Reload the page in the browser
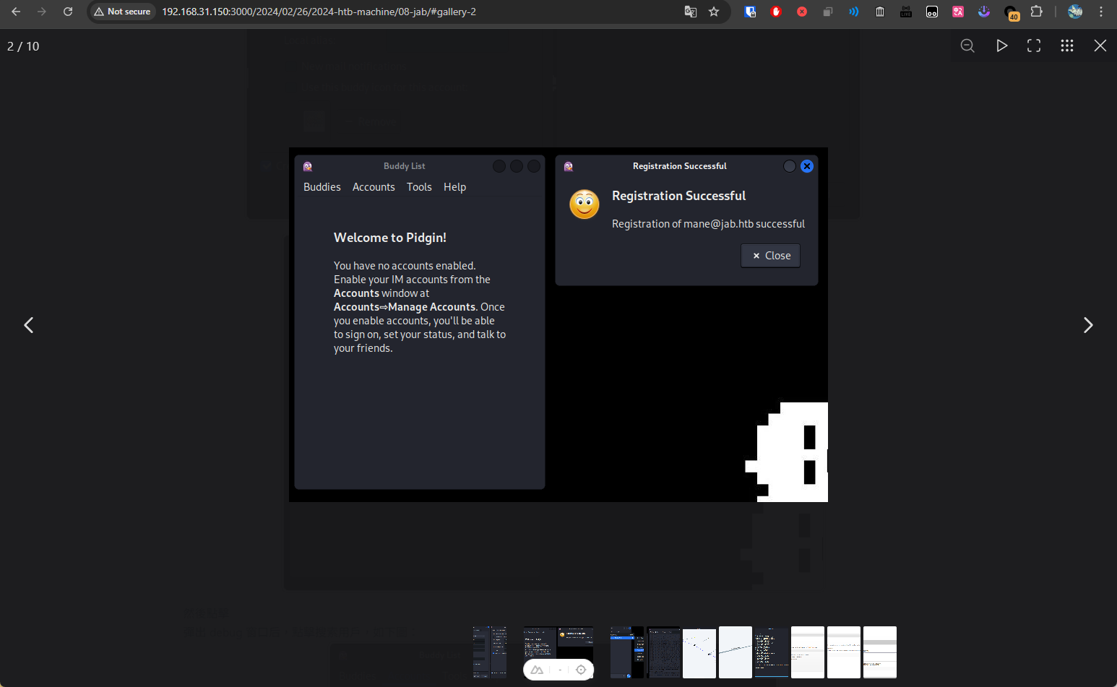Screen dimensions: 1117x687 pyautogui.click(x=68, y=12)
